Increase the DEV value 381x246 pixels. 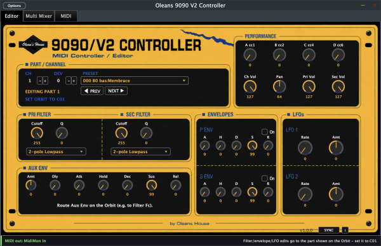tap(74, 81)
